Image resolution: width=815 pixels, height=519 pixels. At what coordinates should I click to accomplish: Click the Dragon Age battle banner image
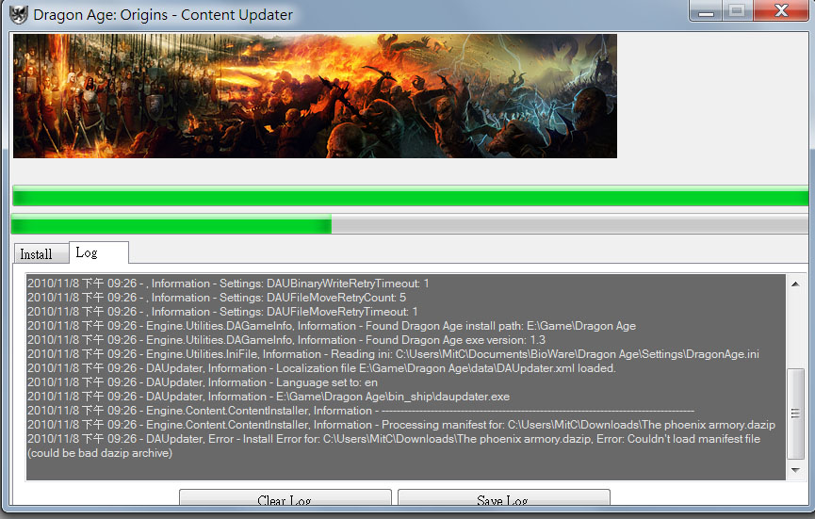pos(315,96)
